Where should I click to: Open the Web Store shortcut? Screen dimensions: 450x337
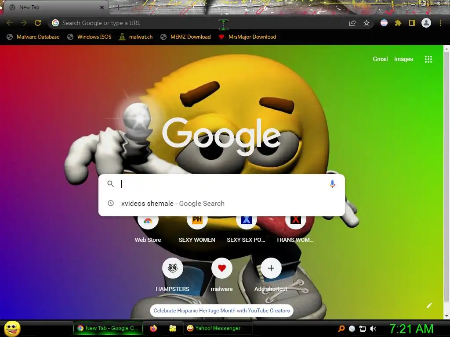click(x=148, y=229)
